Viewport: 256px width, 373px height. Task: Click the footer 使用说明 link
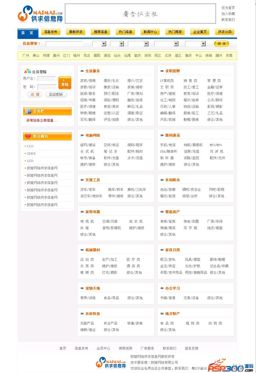[x=125, y=348]
